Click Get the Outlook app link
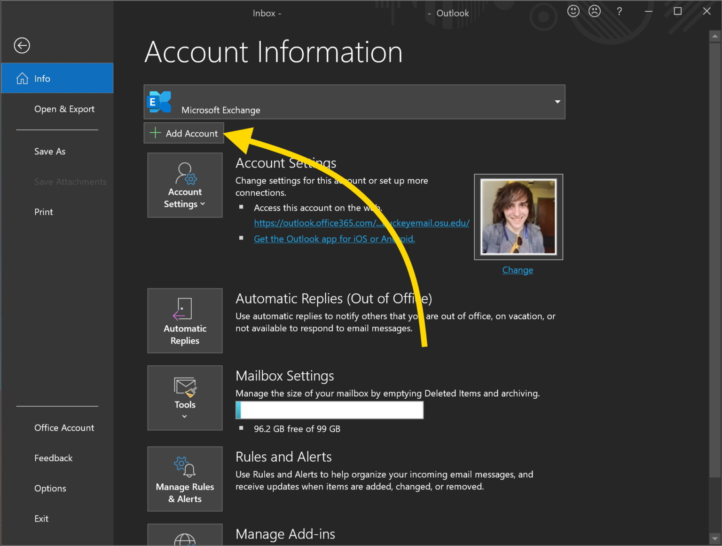Viewport: 722px width, 546px height. (x=334, y=239)
